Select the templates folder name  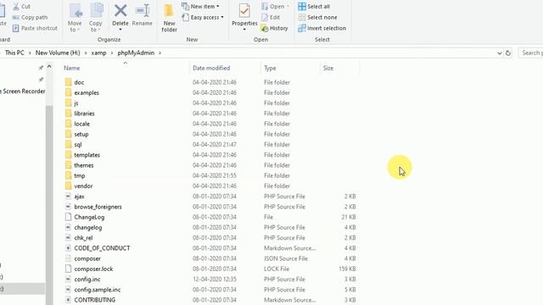[87, 155]
